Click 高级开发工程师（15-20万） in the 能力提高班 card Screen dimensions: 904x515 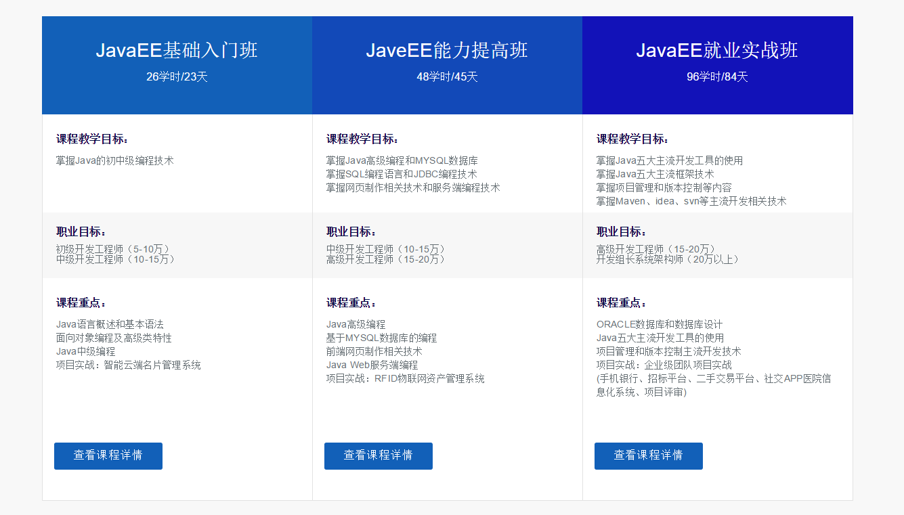pyautogui.click(x=388, y=259)
